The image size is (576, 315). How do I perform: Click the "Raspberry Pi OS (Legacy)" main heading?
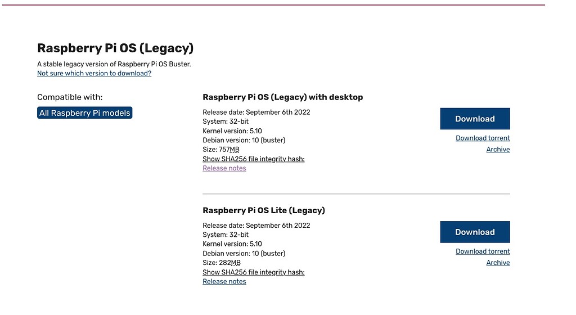pos(115,48)
